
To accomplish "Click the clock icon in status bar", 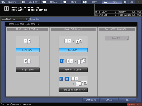I will point(2,104).
